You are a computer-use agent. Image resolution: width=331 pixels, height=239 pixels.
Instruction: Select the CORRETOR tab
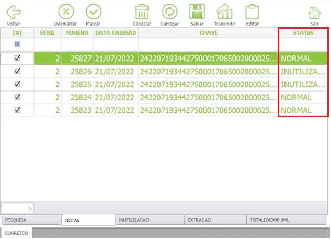(16, 233)
